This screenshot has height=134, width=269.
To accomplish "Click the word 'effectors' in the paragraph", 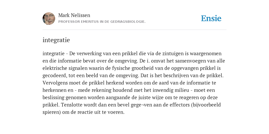I will tap(179, 105).
